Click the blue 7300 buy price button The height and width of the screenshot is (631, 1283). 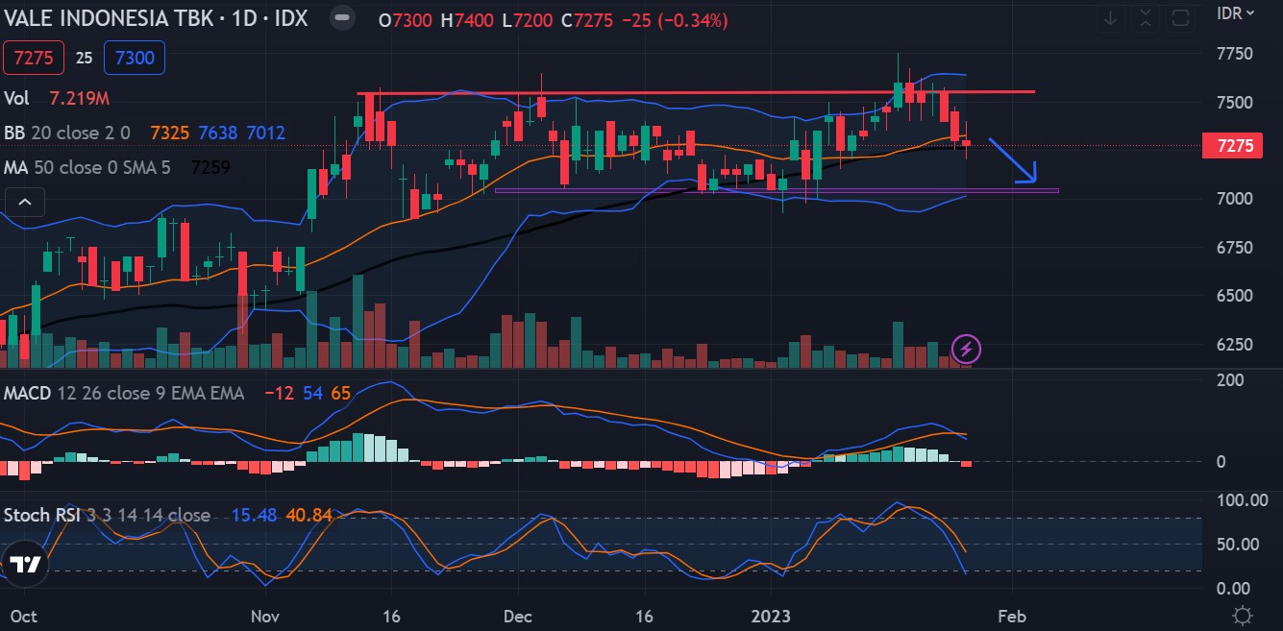pyautogui.click(x=134, y=58)
